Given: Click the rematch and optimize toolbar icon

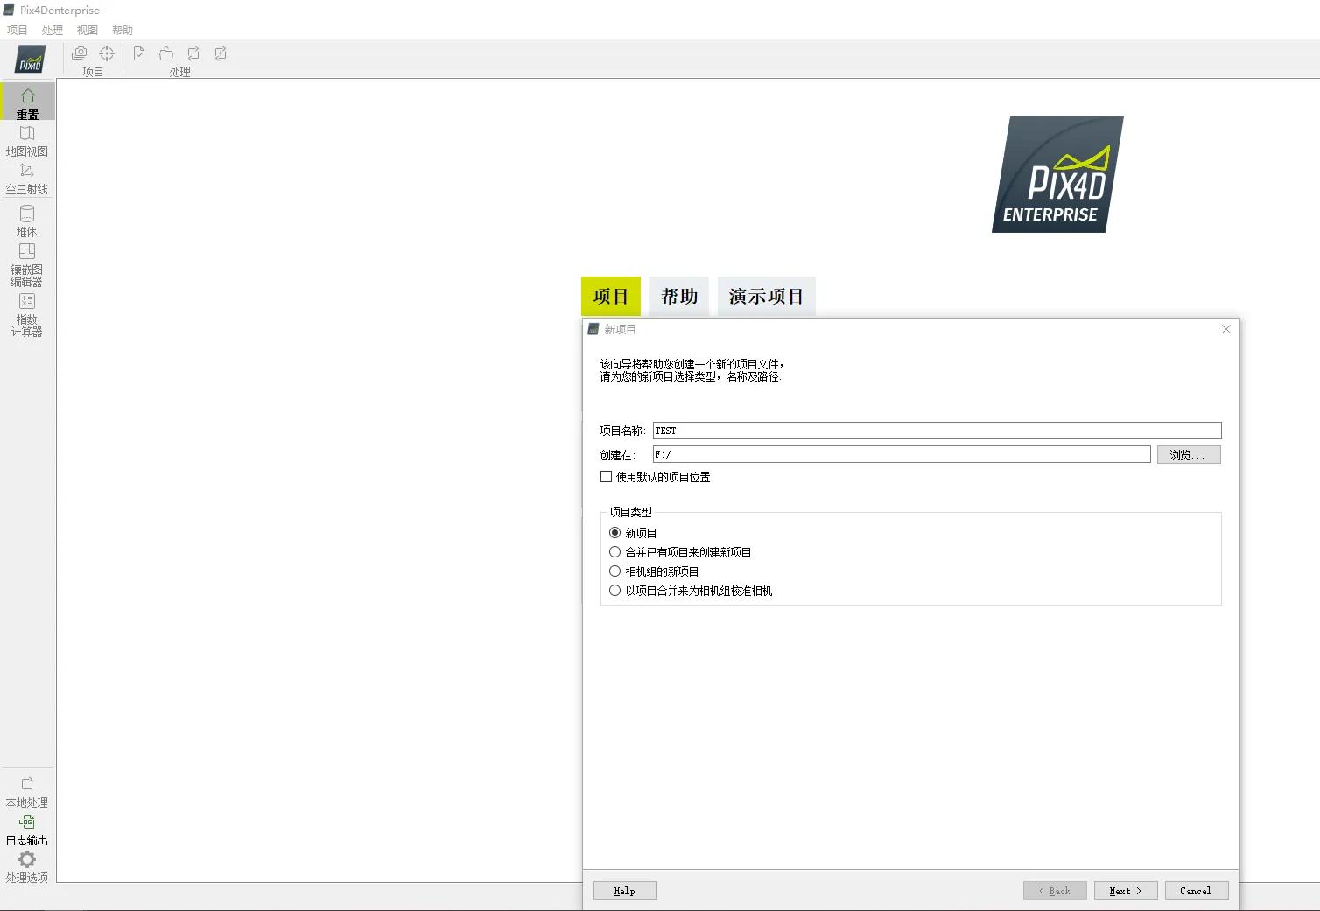Looking at the screenshot, I should (221, 53).
